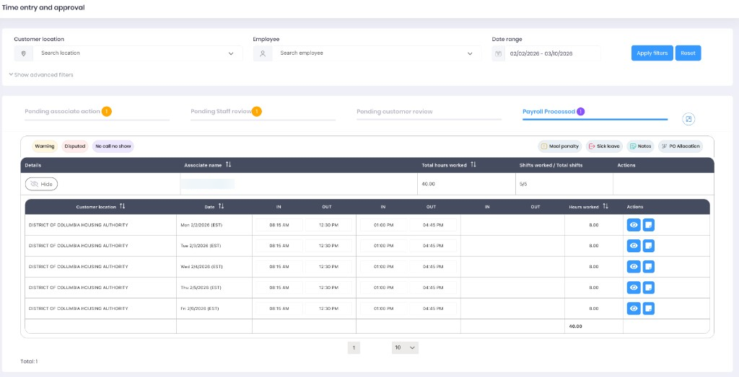View details for Tue 2/3/2026 entry
The image size is (739, 377).
(634, 246)
